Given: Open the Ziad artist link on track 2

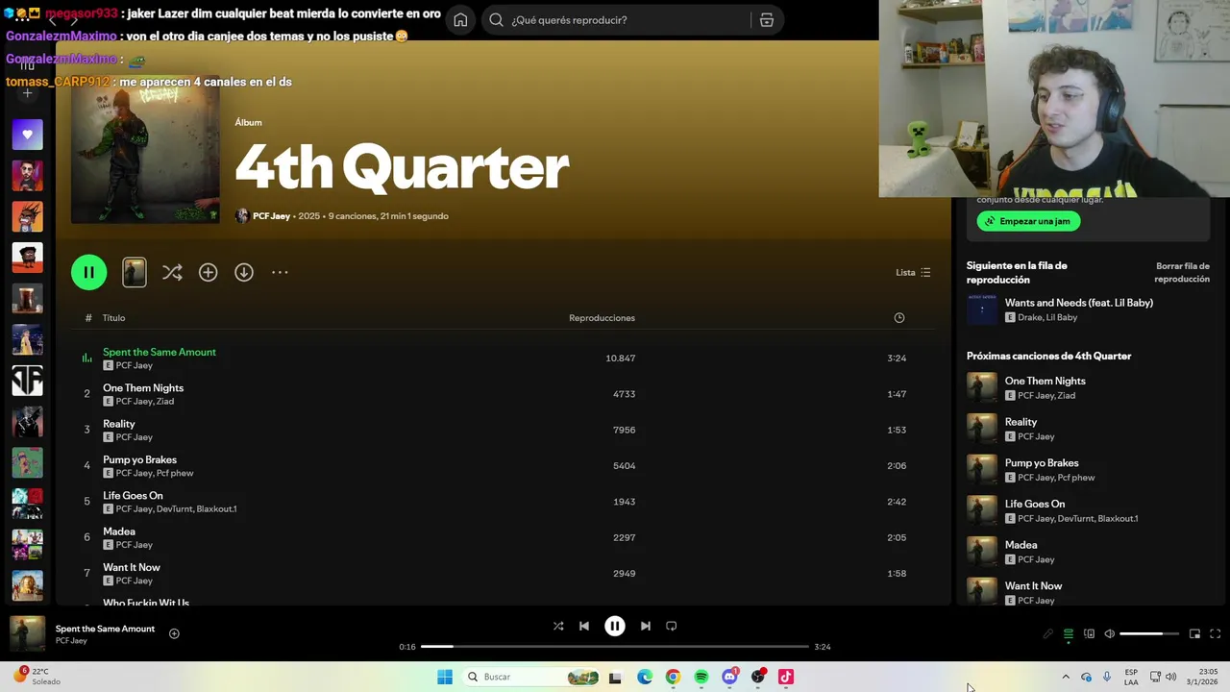Looking at the screenshot, I should click(x=165, y=402).
